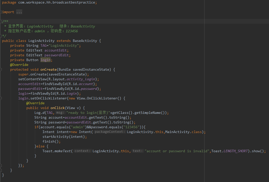
Task: Click the finish() call
Action: 51,141
